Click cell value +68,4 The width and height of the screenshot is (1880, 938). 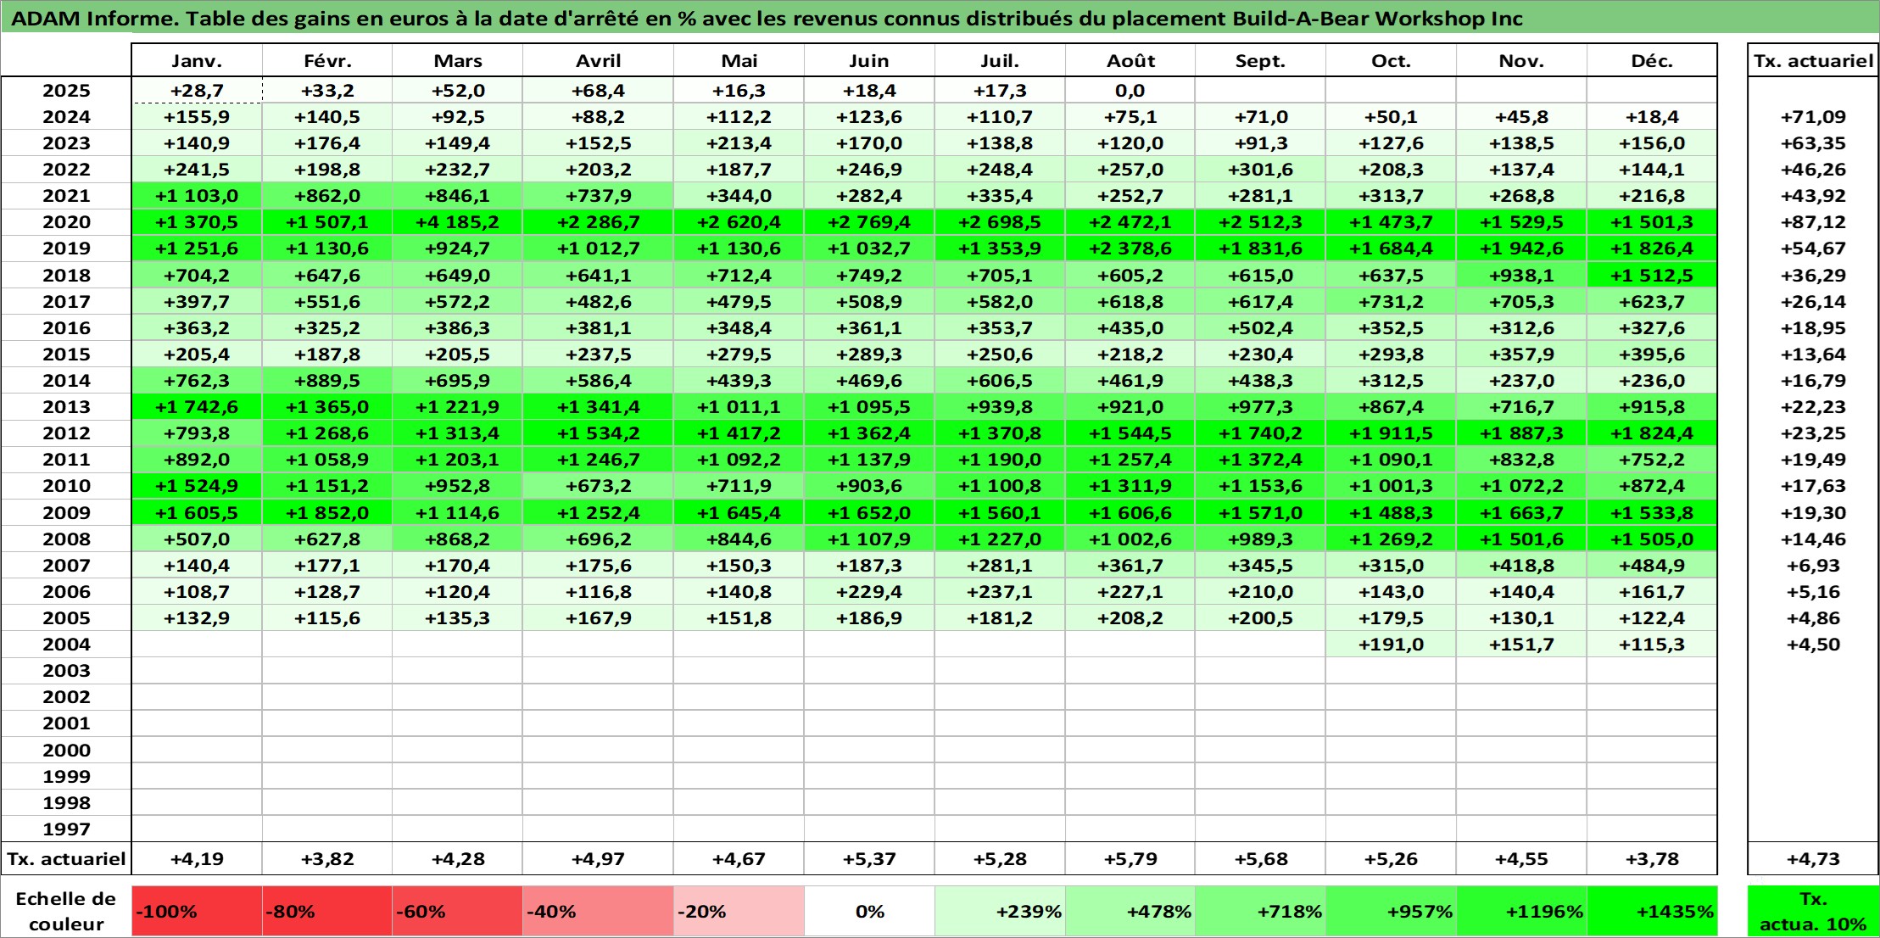pyautogui.click(x=598, y=91)
